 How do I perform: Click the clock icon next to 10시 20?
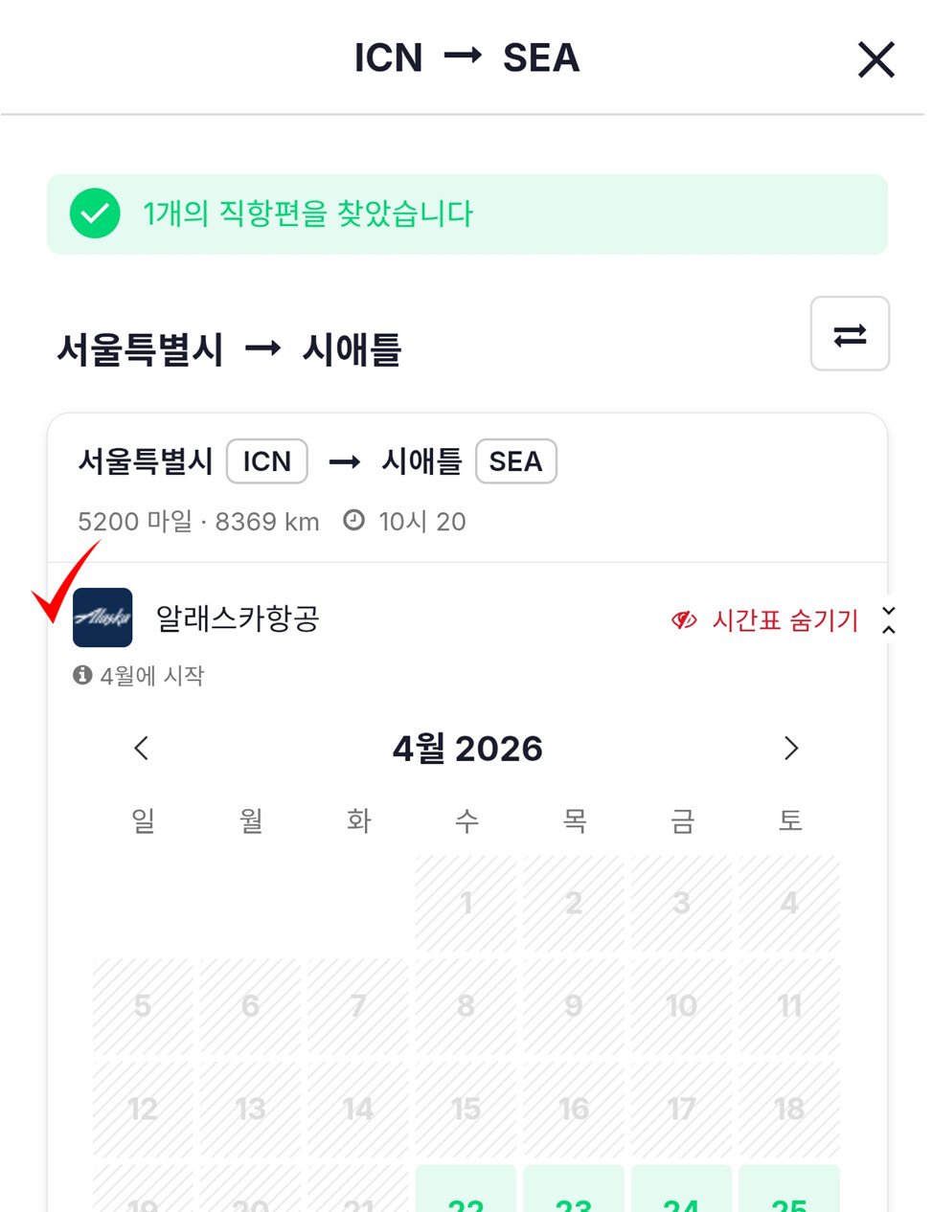tap(354, 520)
